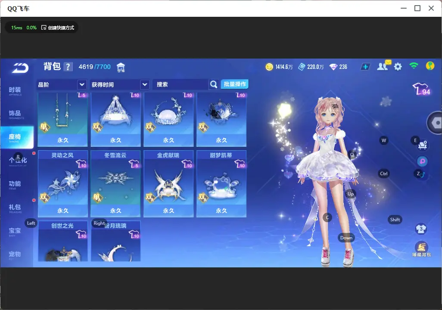Image resolution: width=442 pixels, height=310 pixels.
Task: Switch to the 时装 apparel tab
Action: coord(15,91)
